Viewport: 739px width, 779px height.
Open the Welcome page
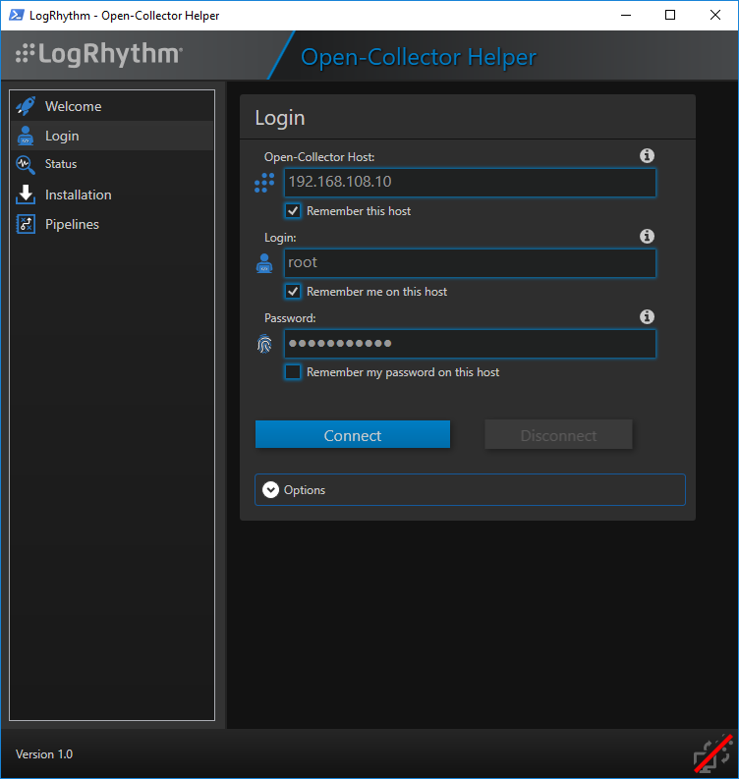coord(112,106)
